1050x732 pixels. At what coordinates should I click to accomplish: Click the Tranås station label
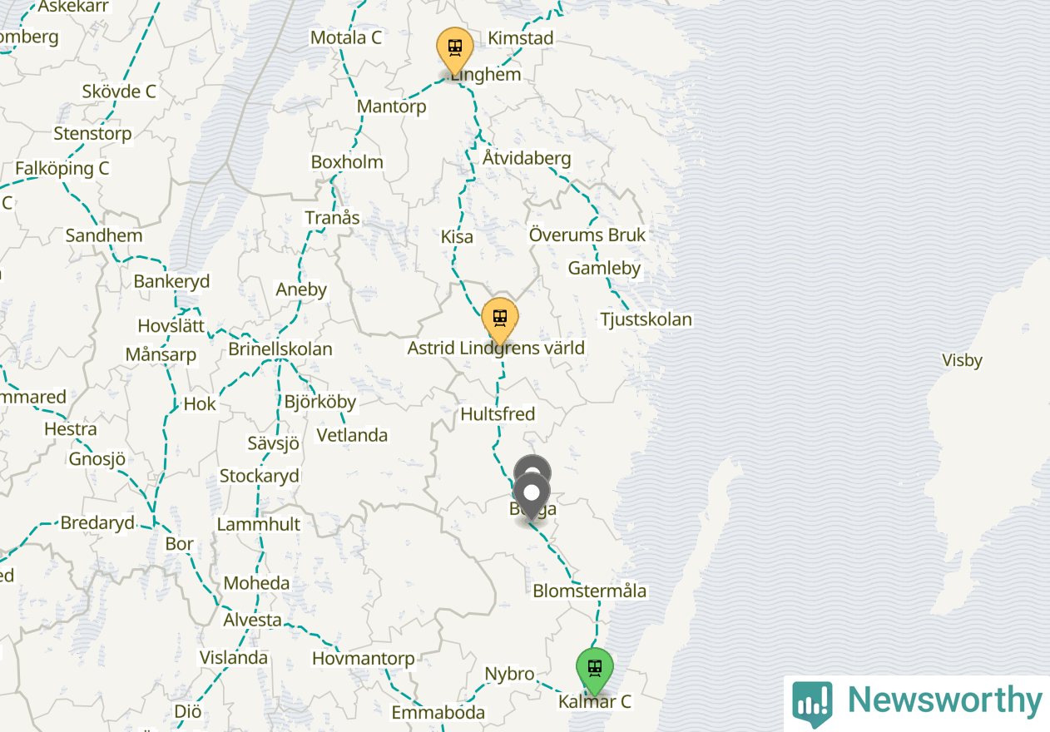click(x=332, y=217)
